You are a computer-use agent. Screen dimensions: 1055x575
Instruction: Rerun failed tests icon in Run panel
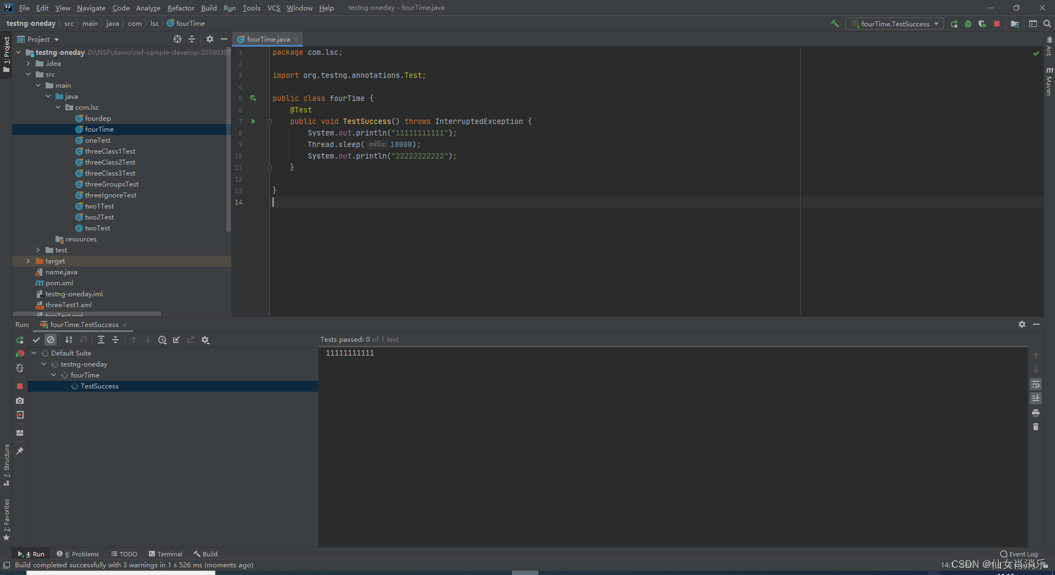(20, 354)
